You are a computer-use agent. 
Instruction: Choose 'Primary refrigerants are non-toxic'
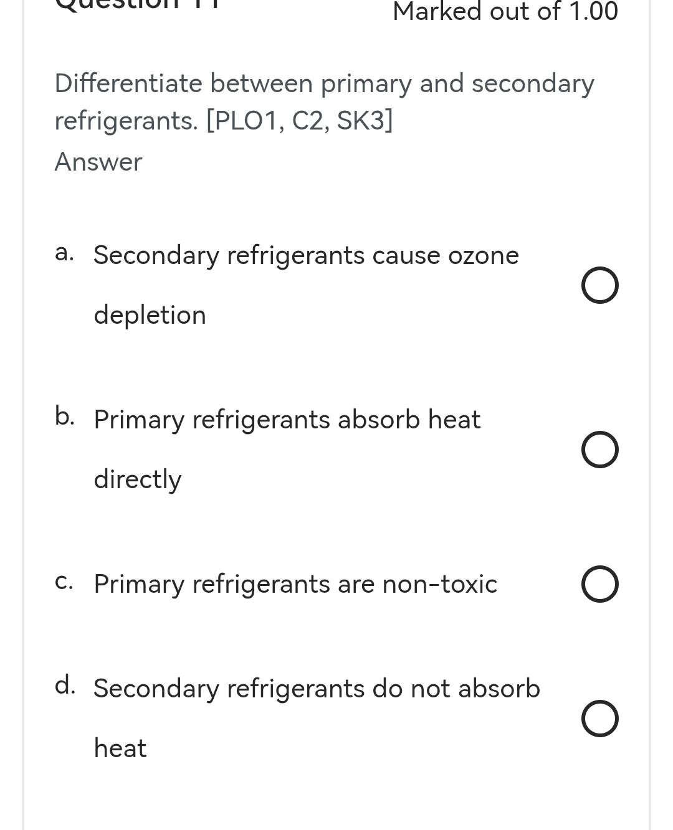295,583
